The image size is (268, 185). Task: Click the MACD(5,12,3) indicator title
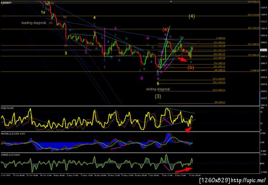13,134
